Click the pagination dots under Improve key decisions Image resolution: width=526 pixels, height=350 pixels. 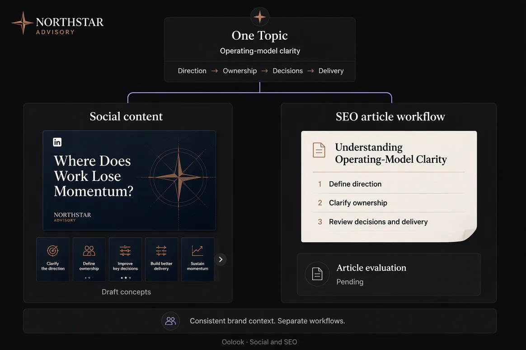(126, 278)
